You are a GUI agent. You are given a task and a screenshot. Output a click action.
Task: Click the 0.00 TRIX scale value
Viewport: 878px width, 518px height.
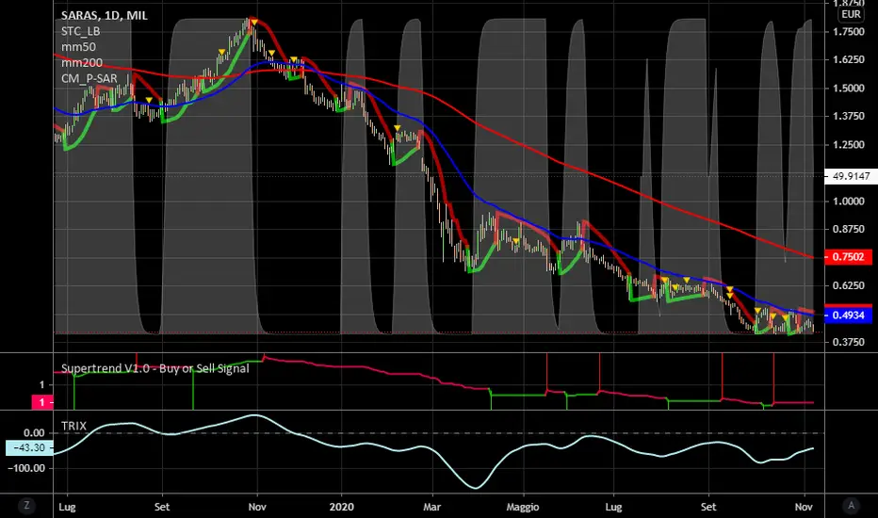[x=34, y=433]
